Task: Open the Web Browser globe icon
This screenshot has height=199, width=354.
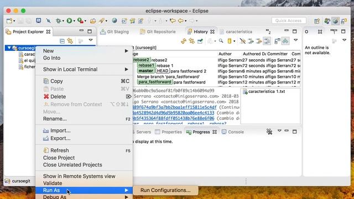Action: [x=114, y=21]
